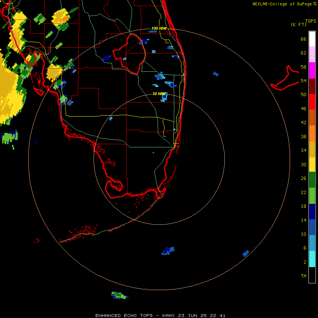Click the black TH threshold swatch
Viewport: 318px width, 318px height.
312,275
